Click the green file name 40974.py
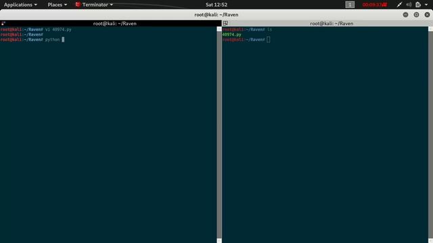Viewport: 433px width, 243px height. (231, 34)
